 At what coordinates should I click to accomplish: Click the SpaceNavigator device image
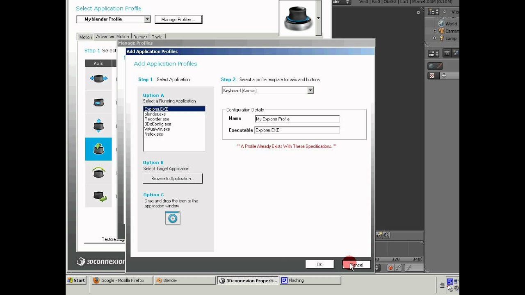pyautogui.click(x=298, y=18)
